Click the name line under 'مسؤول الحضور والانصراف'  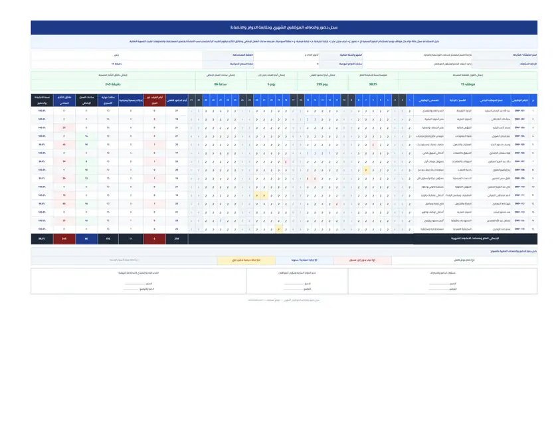[x=442, y=284]
